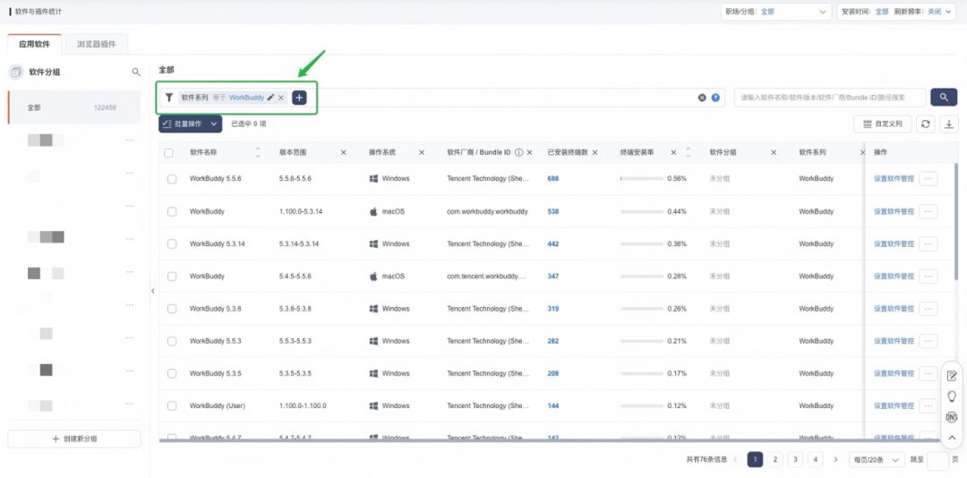Download the software list export

948,124
